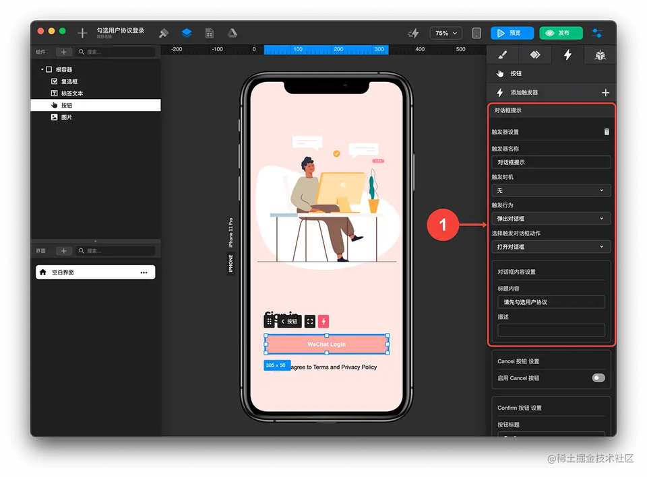The image size is (647, 477).
Task: Open the 弹出对话框 trigger action dropdown
Action: click(x=551, y=218)
